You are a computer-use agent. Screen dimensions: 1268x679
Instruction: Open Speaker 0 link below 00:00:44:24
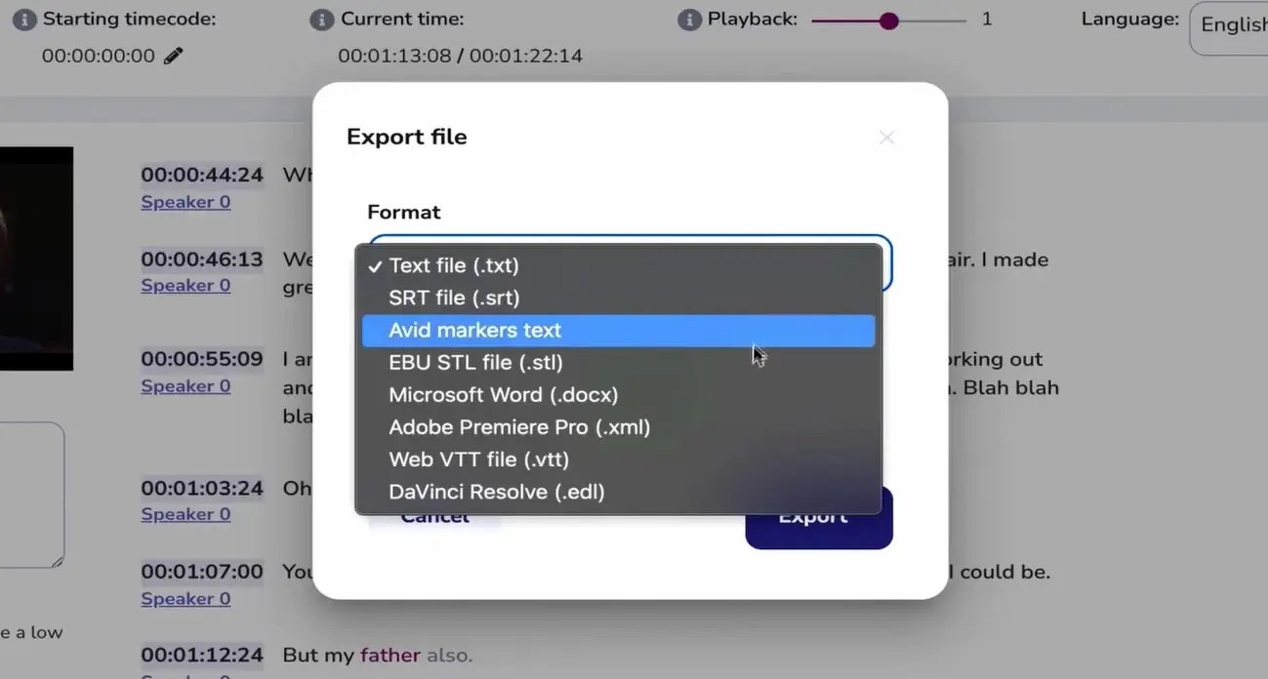185,201
